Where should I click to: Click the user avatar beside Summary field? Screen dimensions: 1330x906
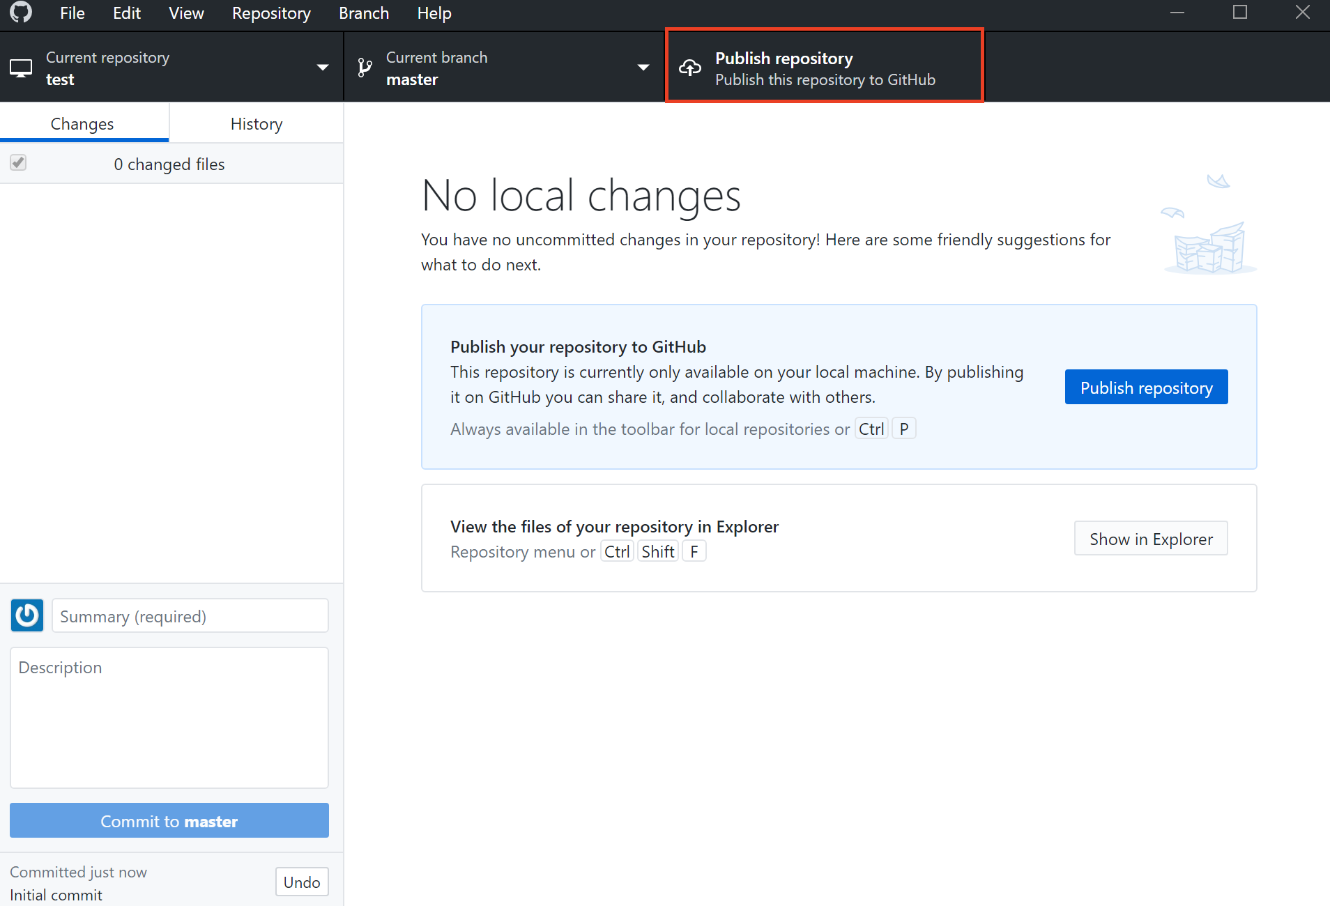(27, 615)
